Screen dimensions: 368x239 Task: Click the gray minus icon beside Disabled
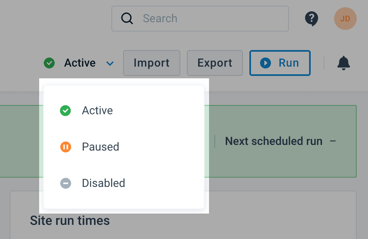coord(65,183)
